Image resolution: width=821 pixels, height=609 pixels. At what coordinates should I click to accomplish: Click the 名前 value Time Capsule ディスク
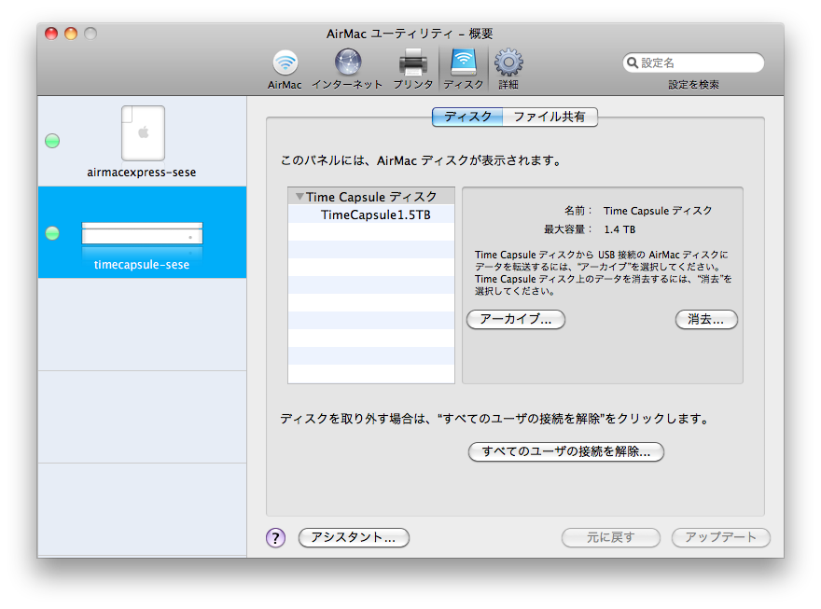(x=658, y=211)
